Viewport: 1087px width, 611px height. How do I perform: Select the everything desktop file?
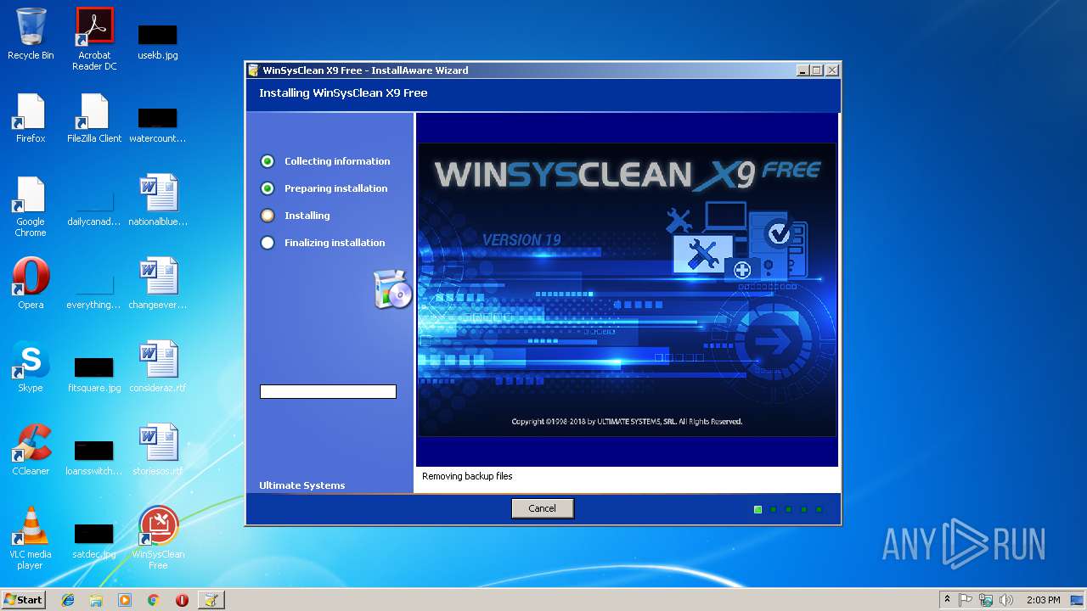click(94, 291)
